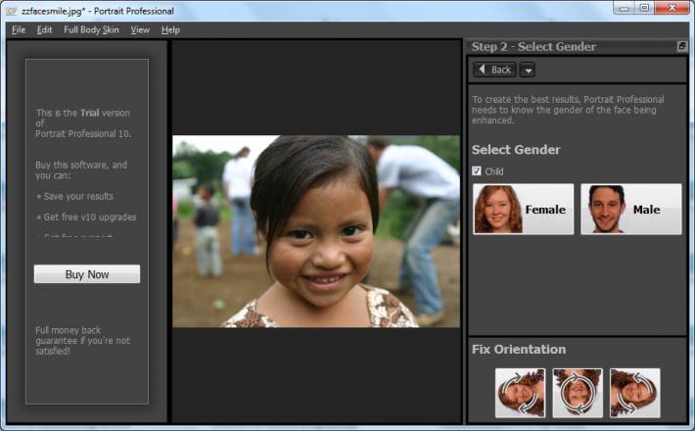Click the app icon in title bar
The height and width of the screenshot is (431, 695).
pos(12,11)
